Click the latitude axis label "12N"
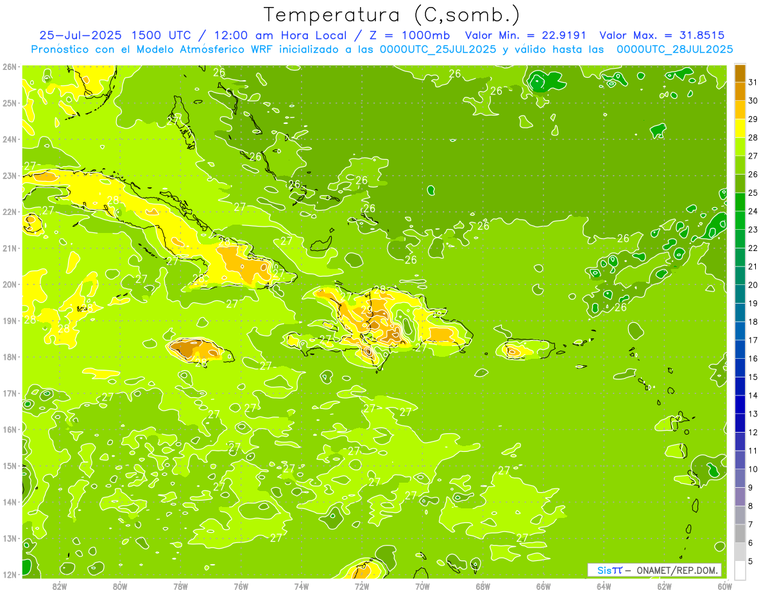Screen dimensions: 770x595 [10, 574]
